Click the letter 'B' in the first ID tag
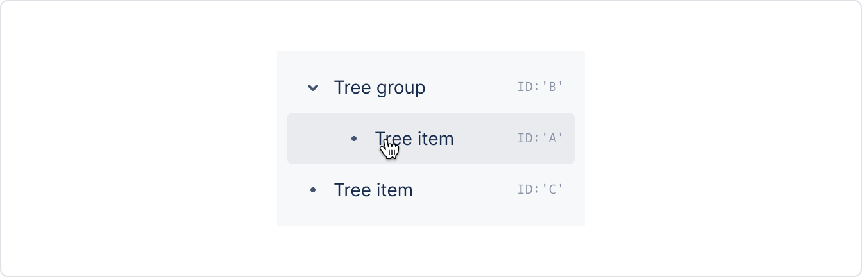 552,87
